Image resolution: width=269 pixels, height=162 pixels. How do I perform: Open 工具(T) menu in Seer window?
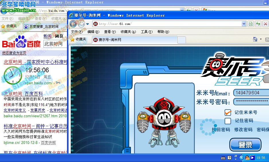click(147, 32)
